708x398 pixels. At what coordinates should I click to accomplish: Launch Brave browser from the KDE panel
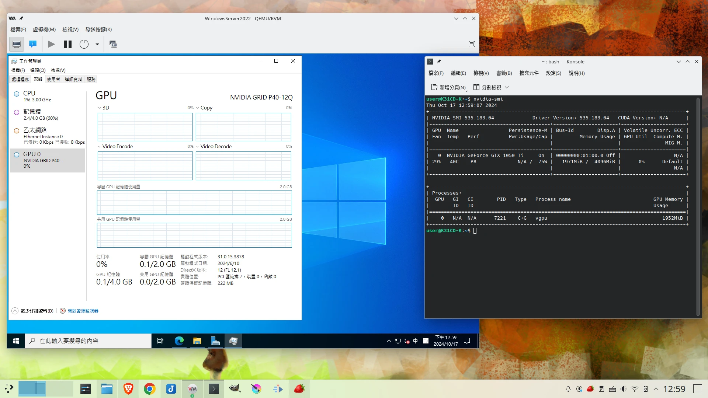click(128, 389)
